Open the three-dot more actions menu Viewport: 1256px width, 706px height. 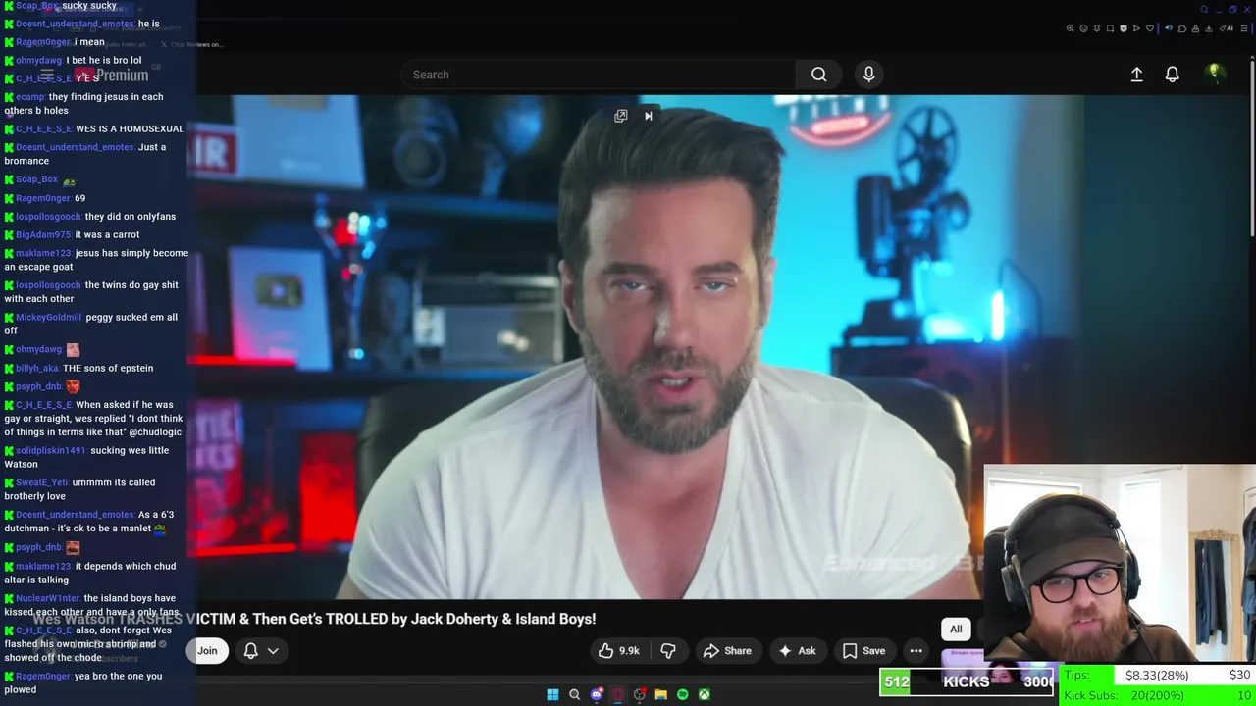[916, 651]
